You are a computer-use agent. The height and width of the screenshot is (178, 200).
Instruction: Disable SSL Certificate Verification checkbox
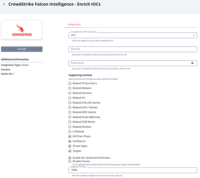(x=70, y=158)
